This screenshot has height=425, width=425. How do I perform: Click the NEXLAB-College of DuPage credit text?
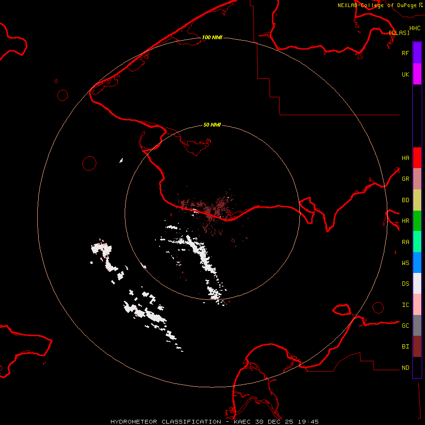[377, 5]
